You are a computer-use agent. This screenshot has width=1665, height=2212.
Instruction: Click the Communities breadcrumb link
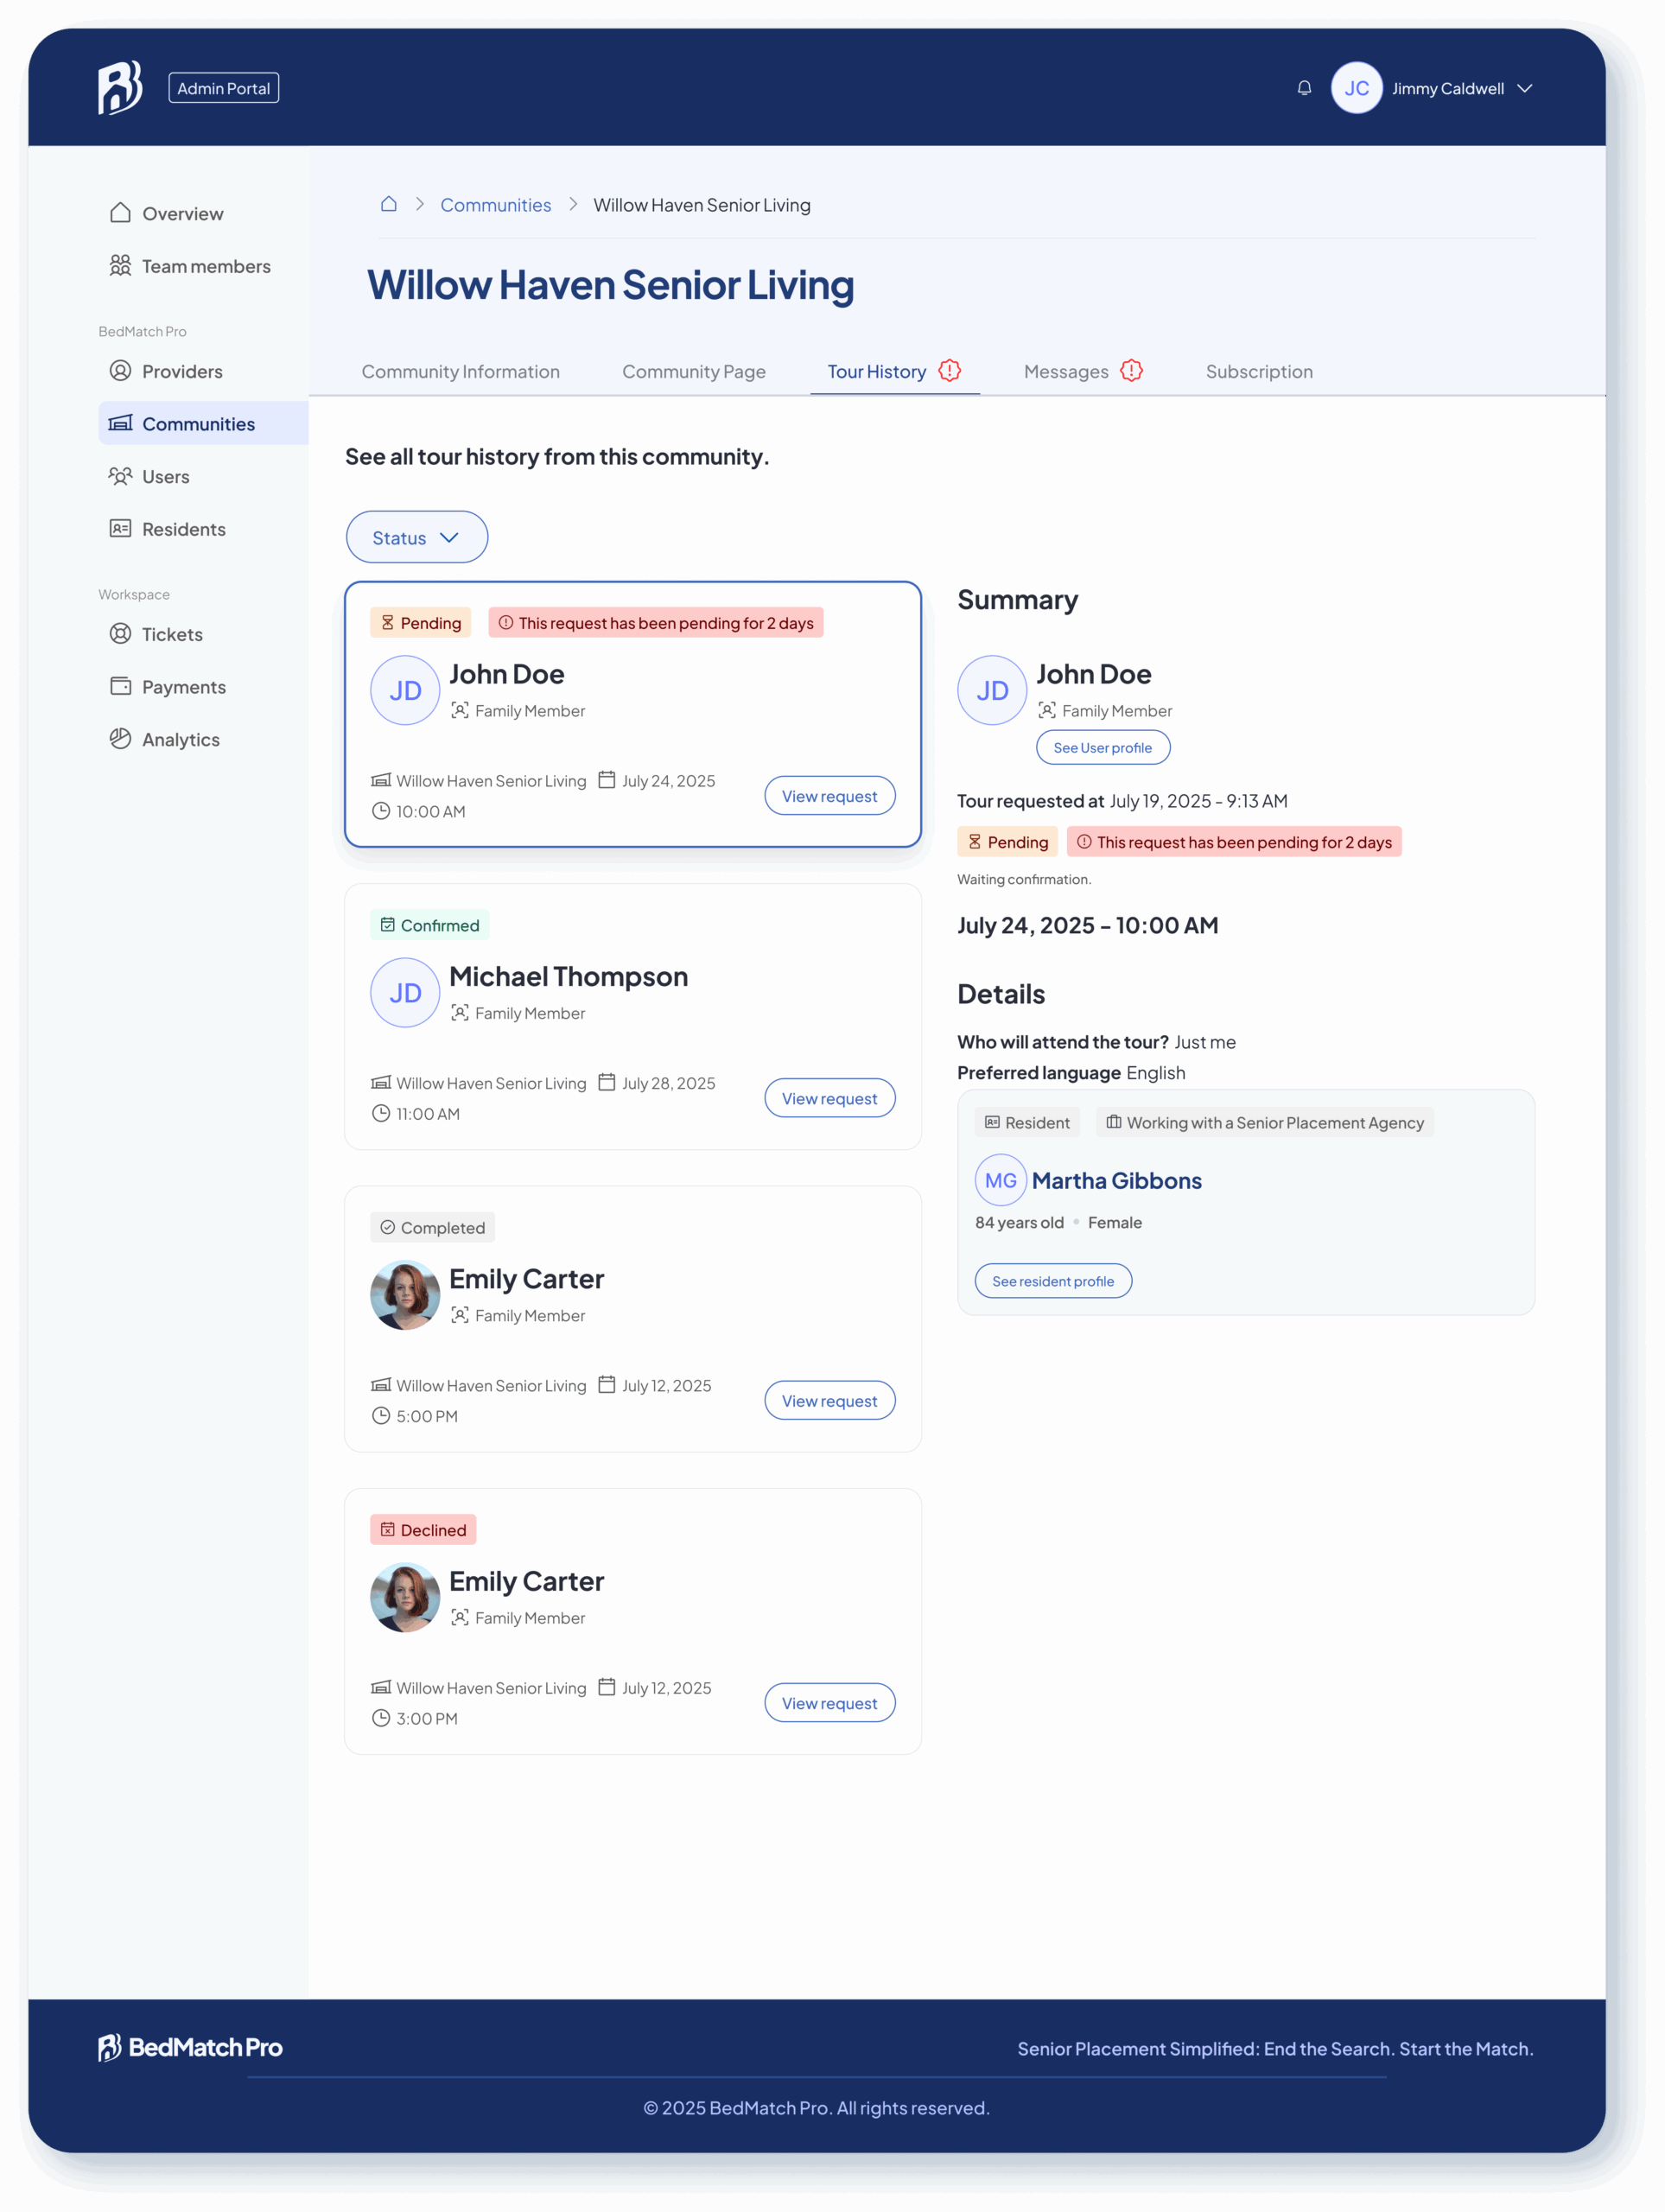(x=495, y=205)
